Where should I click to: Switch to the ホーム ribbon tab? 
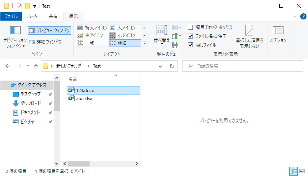[33, 16]
